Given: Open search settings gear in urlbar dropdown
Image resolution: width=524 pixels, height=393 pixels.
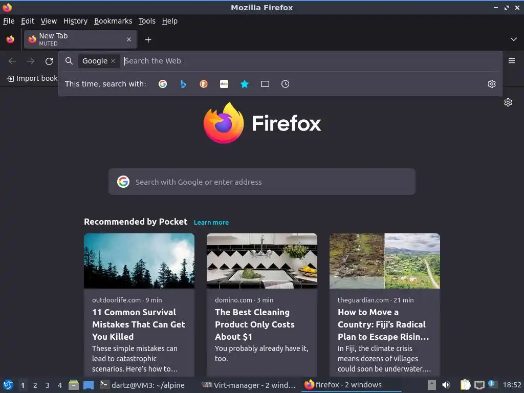Looking at the screenshot, I should (492, 84).
